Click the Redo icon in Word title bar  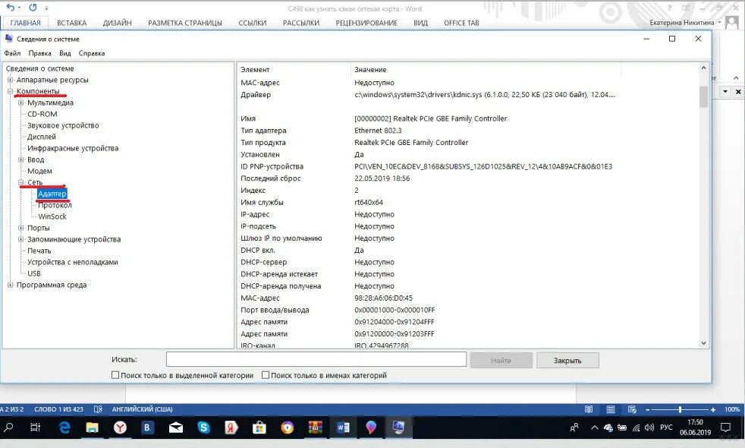tap(33, 7)
